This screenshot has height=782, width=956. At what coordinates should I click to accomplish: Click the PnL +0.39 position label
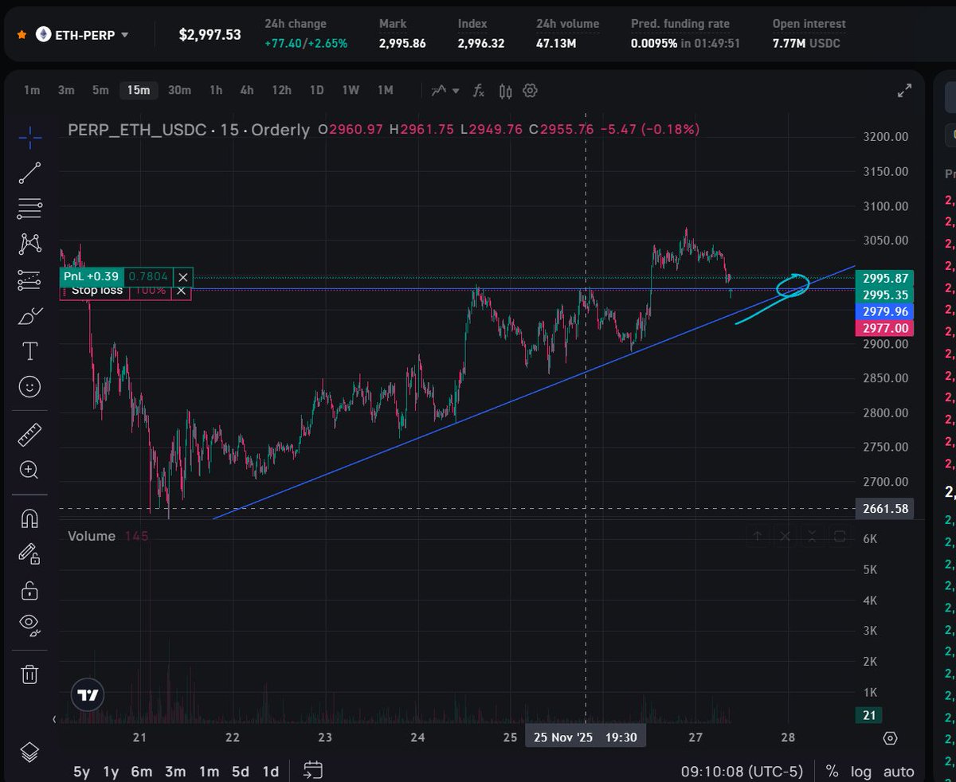click(x=92, y=276)
